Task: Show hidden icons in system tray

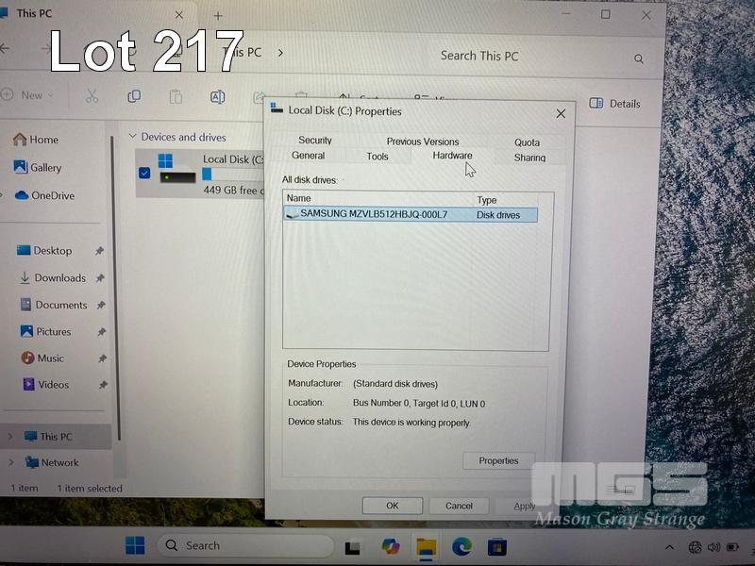Action: 669,547
